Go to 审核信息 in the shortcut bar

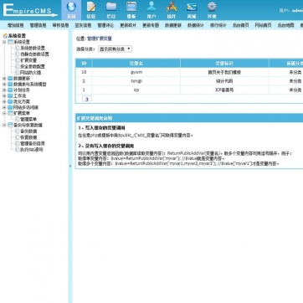coord(60,25)
